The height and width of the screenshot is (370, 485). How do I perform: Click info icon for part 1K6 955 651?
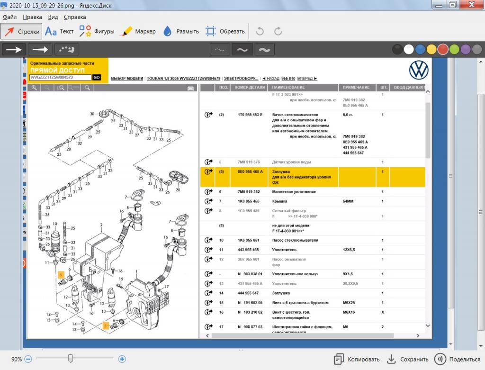208,240
